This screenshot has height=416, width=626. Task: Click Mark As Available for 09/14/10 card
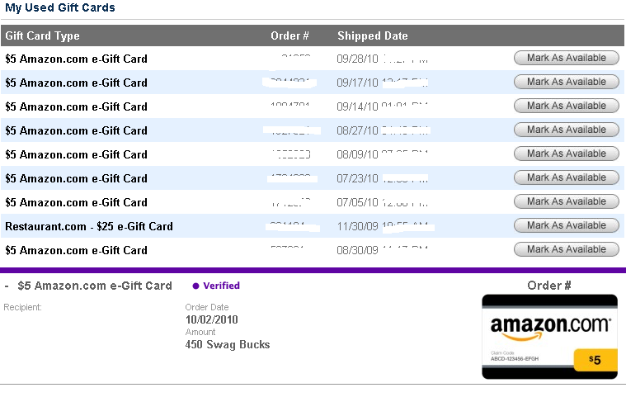click(566, 106)
